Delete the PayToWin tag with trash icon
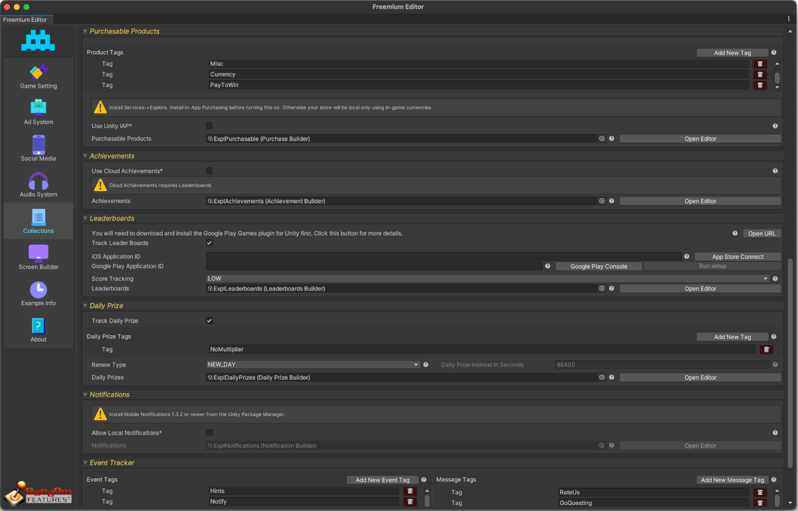The image size is (798, 511). coord(760,85)
